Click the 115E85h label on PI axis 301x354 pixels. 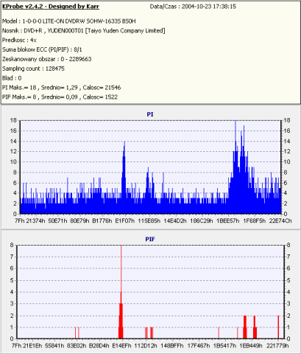149,221
